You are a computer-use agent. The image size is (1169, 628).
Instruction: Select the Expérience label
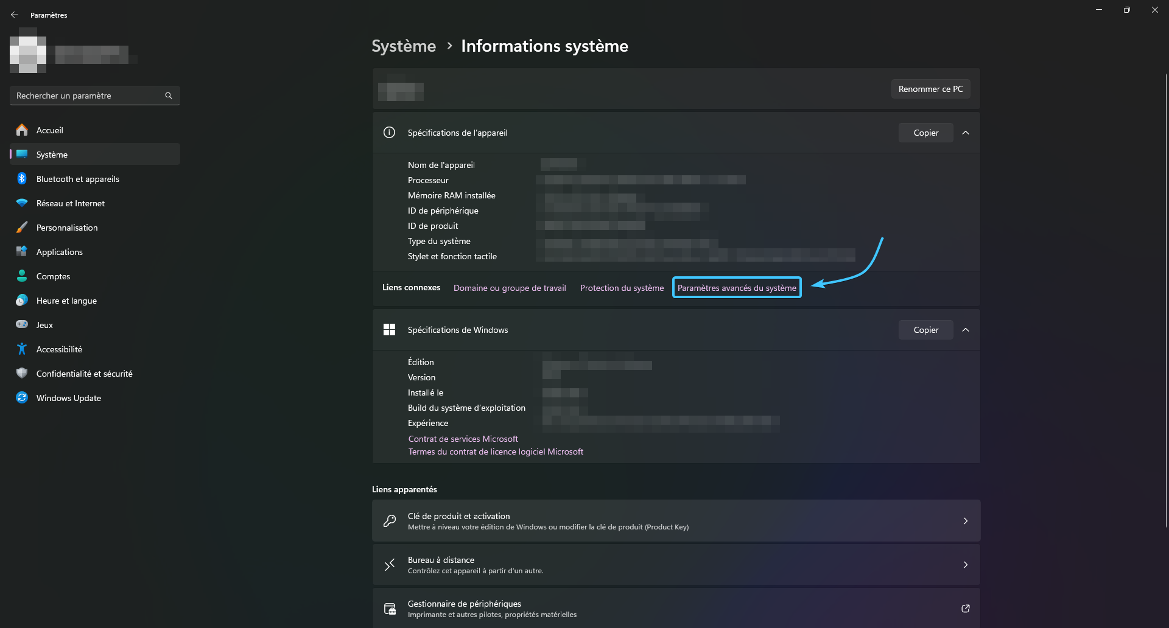click(427, 423)
